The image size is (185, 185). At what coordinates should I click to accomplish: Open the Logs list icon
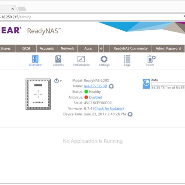[127, 59]
